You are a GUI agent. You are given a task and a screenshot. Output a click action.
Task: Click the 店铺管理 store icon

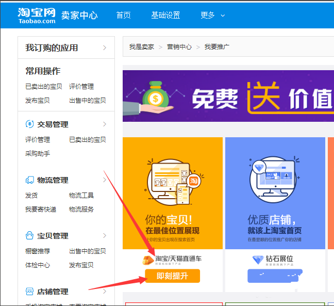pyautogui.click(x=29, y=291)
